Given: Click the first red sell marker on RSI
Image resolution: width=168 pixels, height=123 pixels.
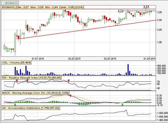Looking at the screenshot, I should coord(17,81).
